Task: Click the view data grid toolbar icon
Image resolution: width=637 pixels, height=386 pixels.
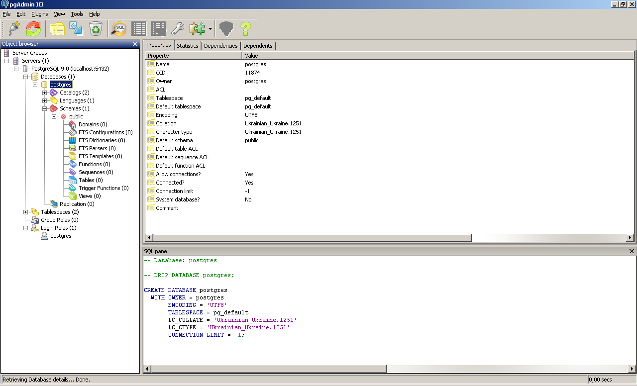Action: pos(139,29)
